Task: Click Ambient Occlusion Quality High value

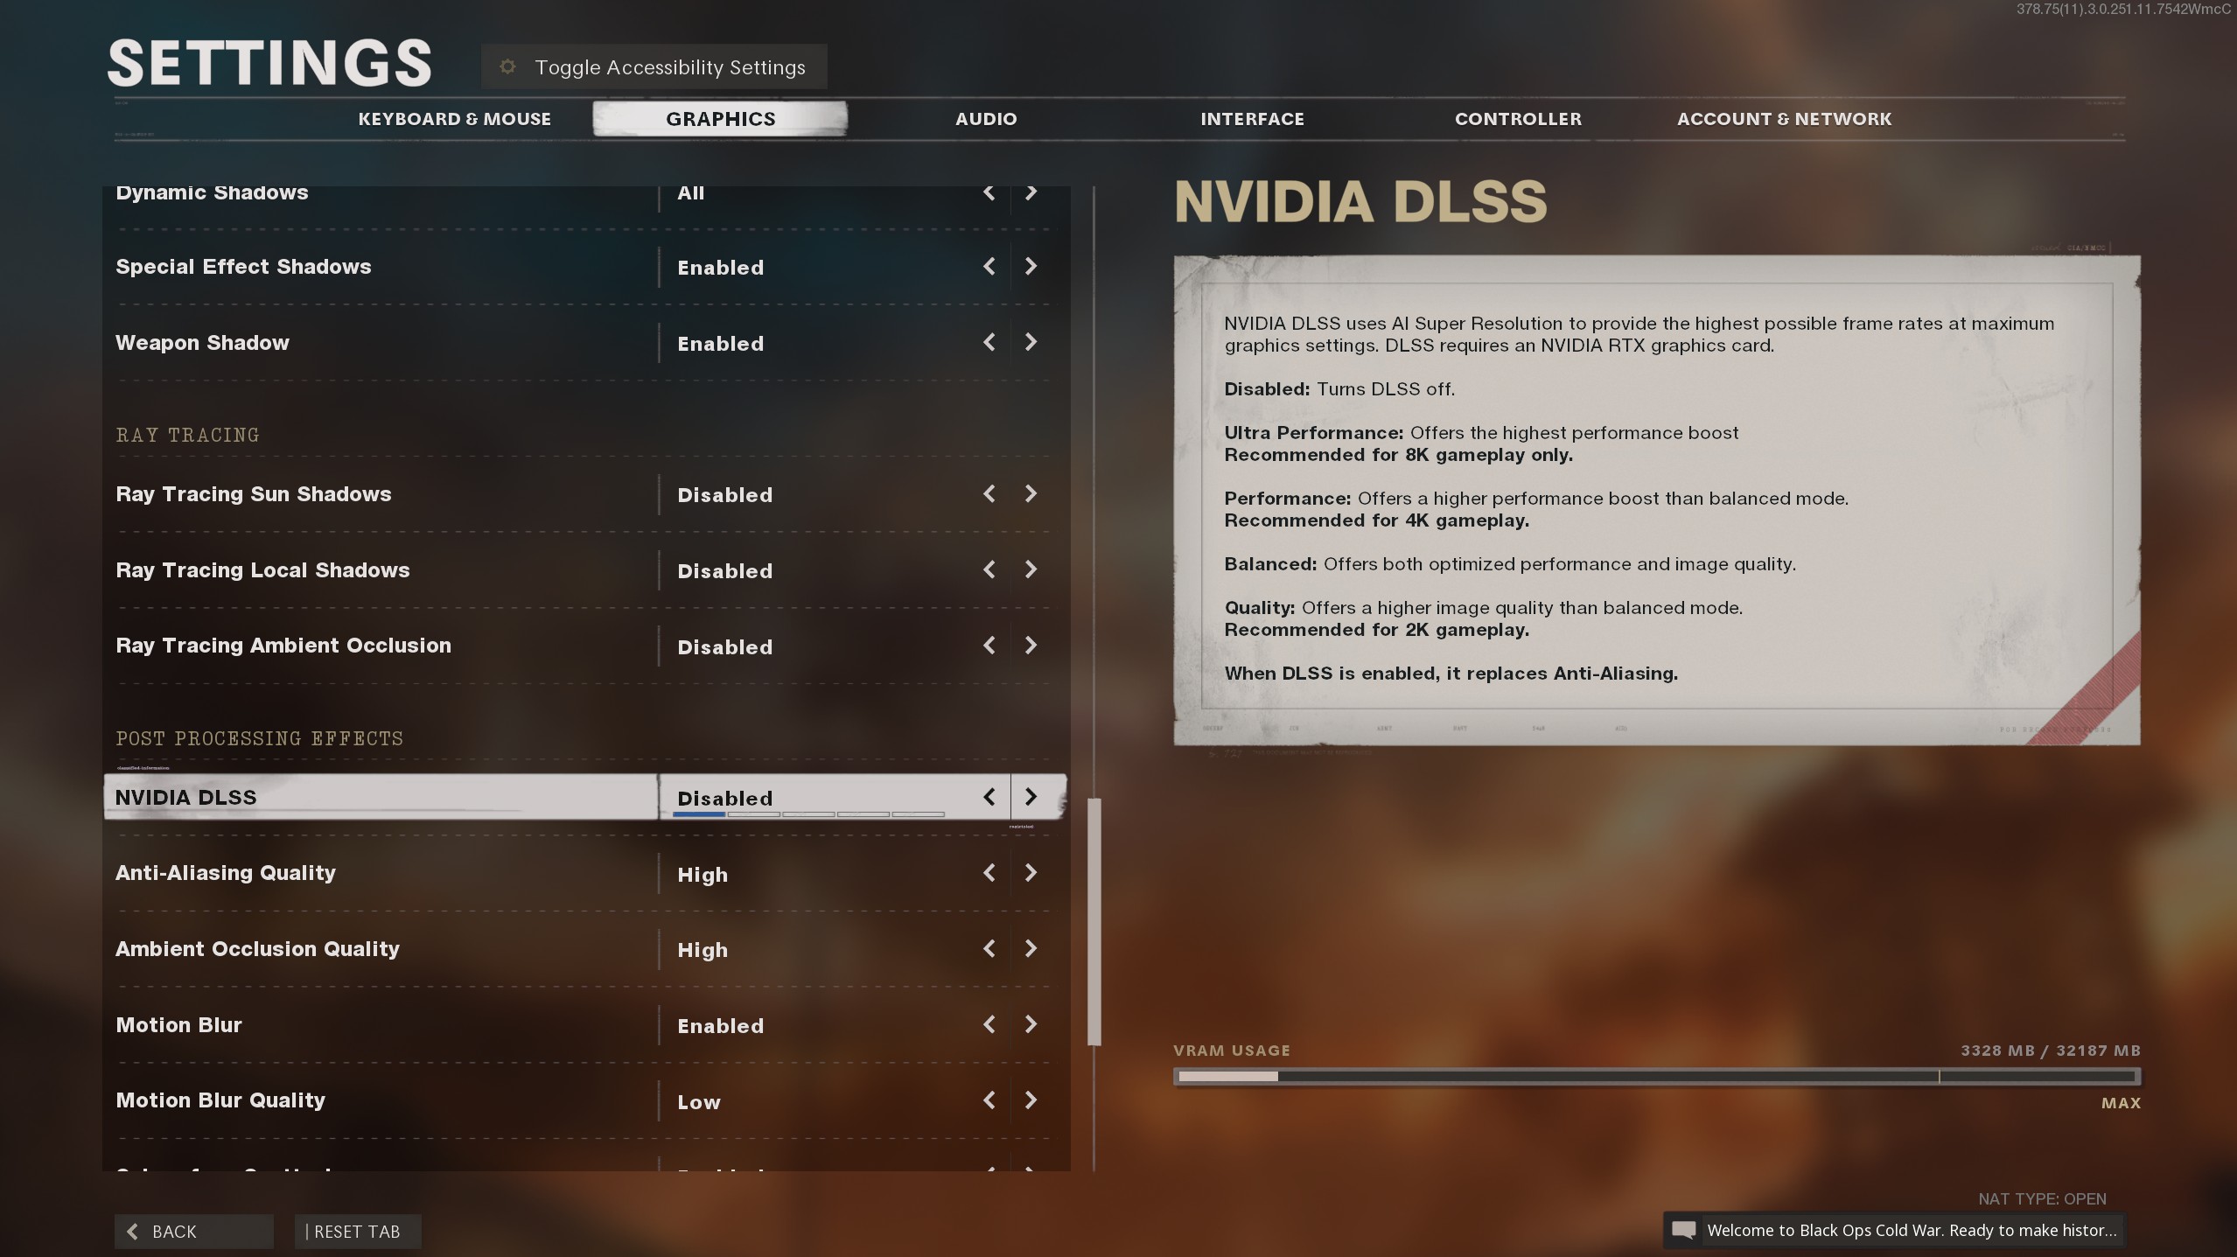Action: click(x=703, y=950)
